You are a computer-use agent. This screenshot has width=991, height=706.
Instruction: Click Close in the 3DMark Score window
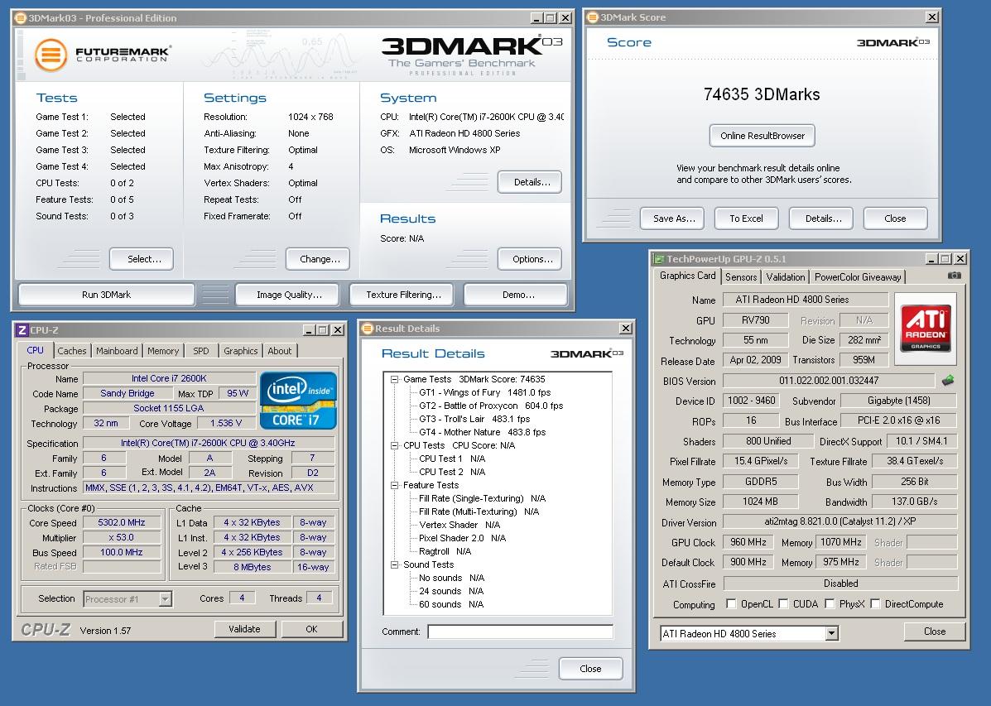pos(896,219)
